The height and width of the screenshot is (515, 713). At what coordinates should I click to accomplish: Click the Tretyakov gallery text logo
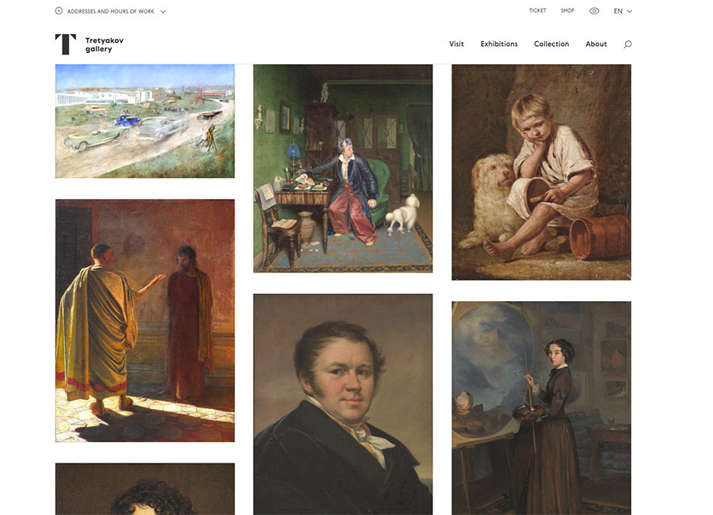(x=104, y=44)
